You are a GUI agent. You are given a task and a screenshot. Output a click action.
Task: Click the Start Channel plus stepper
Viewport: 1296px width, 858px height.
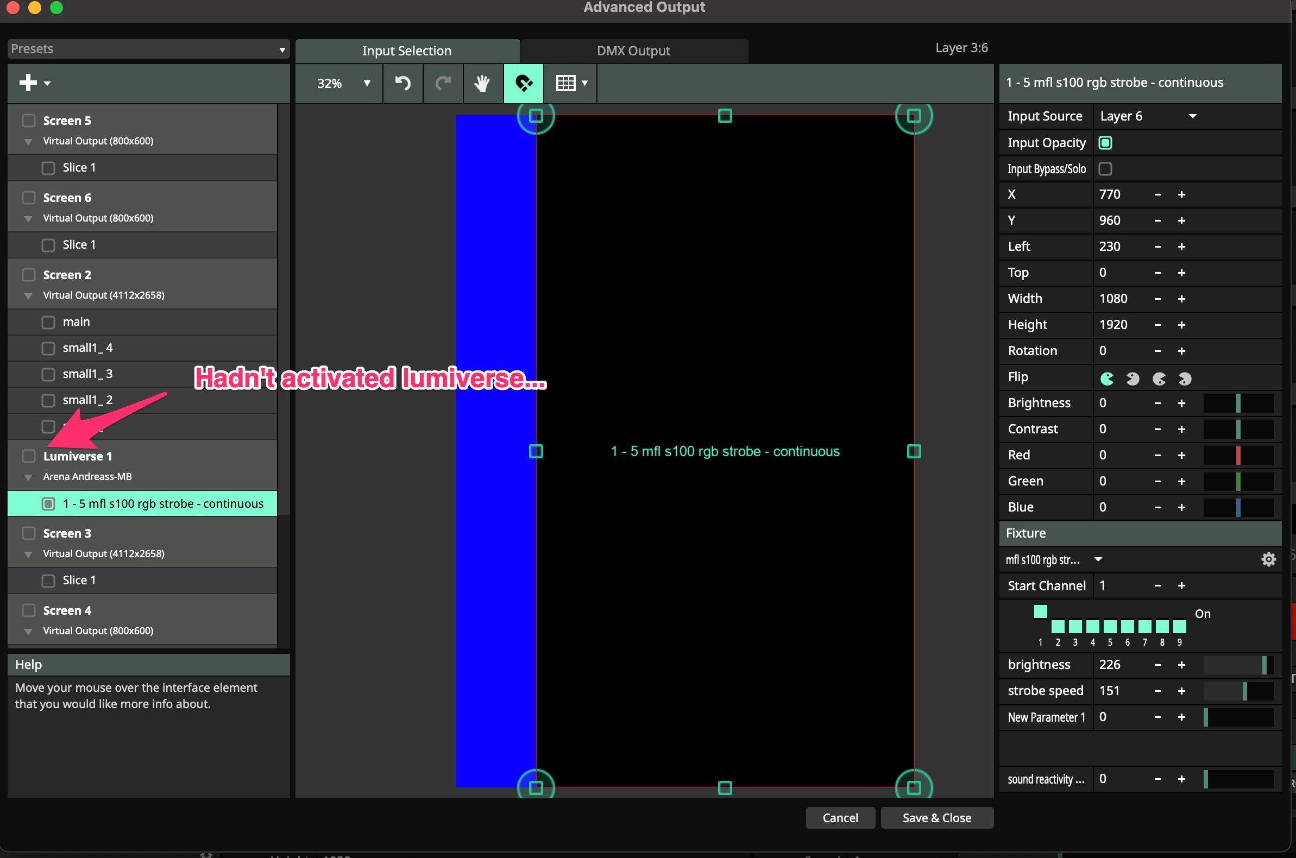(x=1181, y=586)
